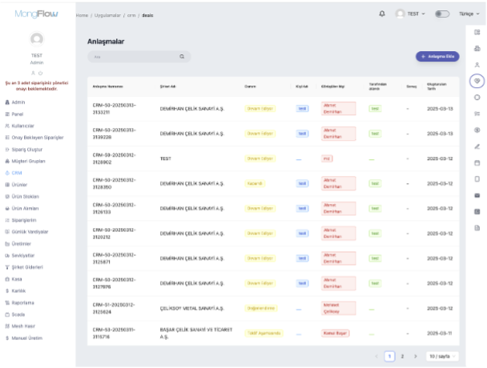Click the pen icon in right sidebar
This screenshot has height=368, width=487.
(x=477, y=146)
